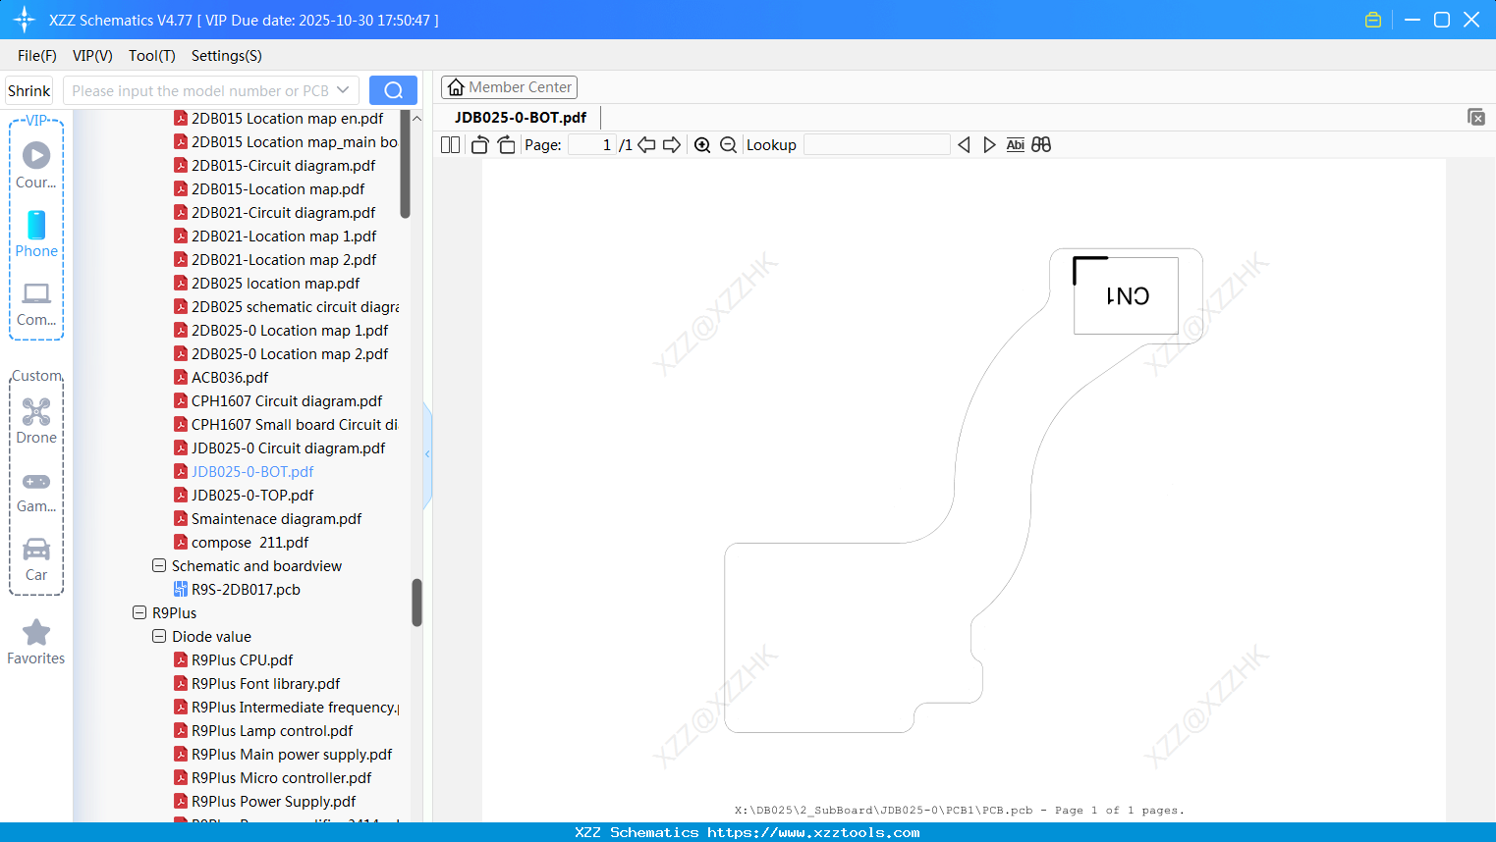Image resolution: width=1496 pixels, height=842 pixels.
Task: Collapse the Diode value folder
Action: click(x=159, y=637)
